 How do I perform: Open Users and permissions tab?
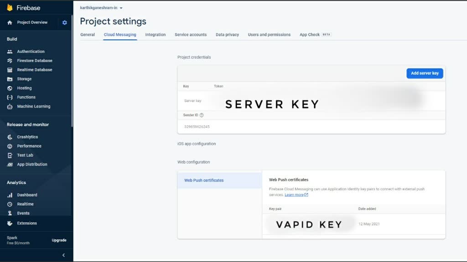[269, 35]
